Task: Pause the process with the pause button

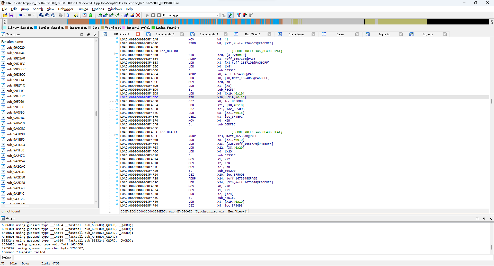Action: (x=153, y=15)
